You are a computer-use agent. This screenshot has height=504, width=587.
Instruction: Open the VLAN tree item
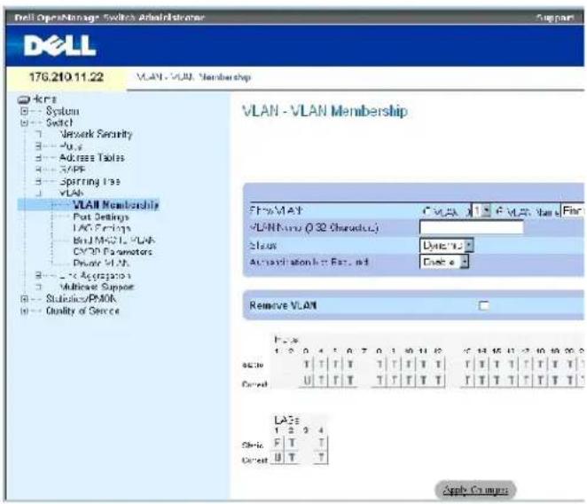[x=72, y=193]
